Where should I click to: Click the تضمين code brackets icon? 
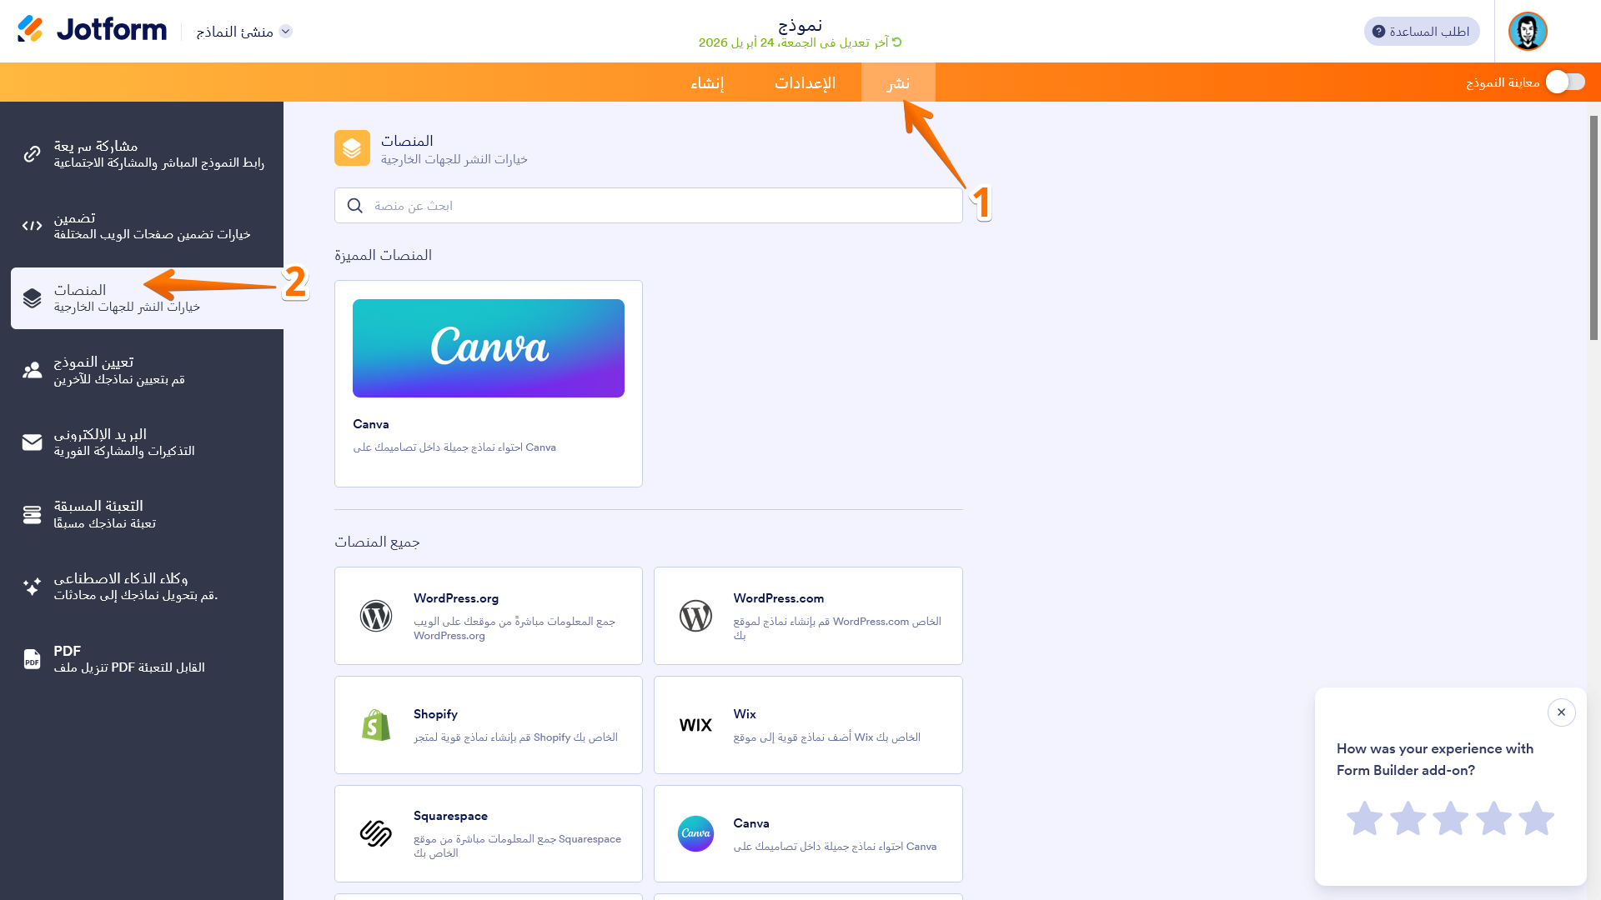tap(32, 226)
